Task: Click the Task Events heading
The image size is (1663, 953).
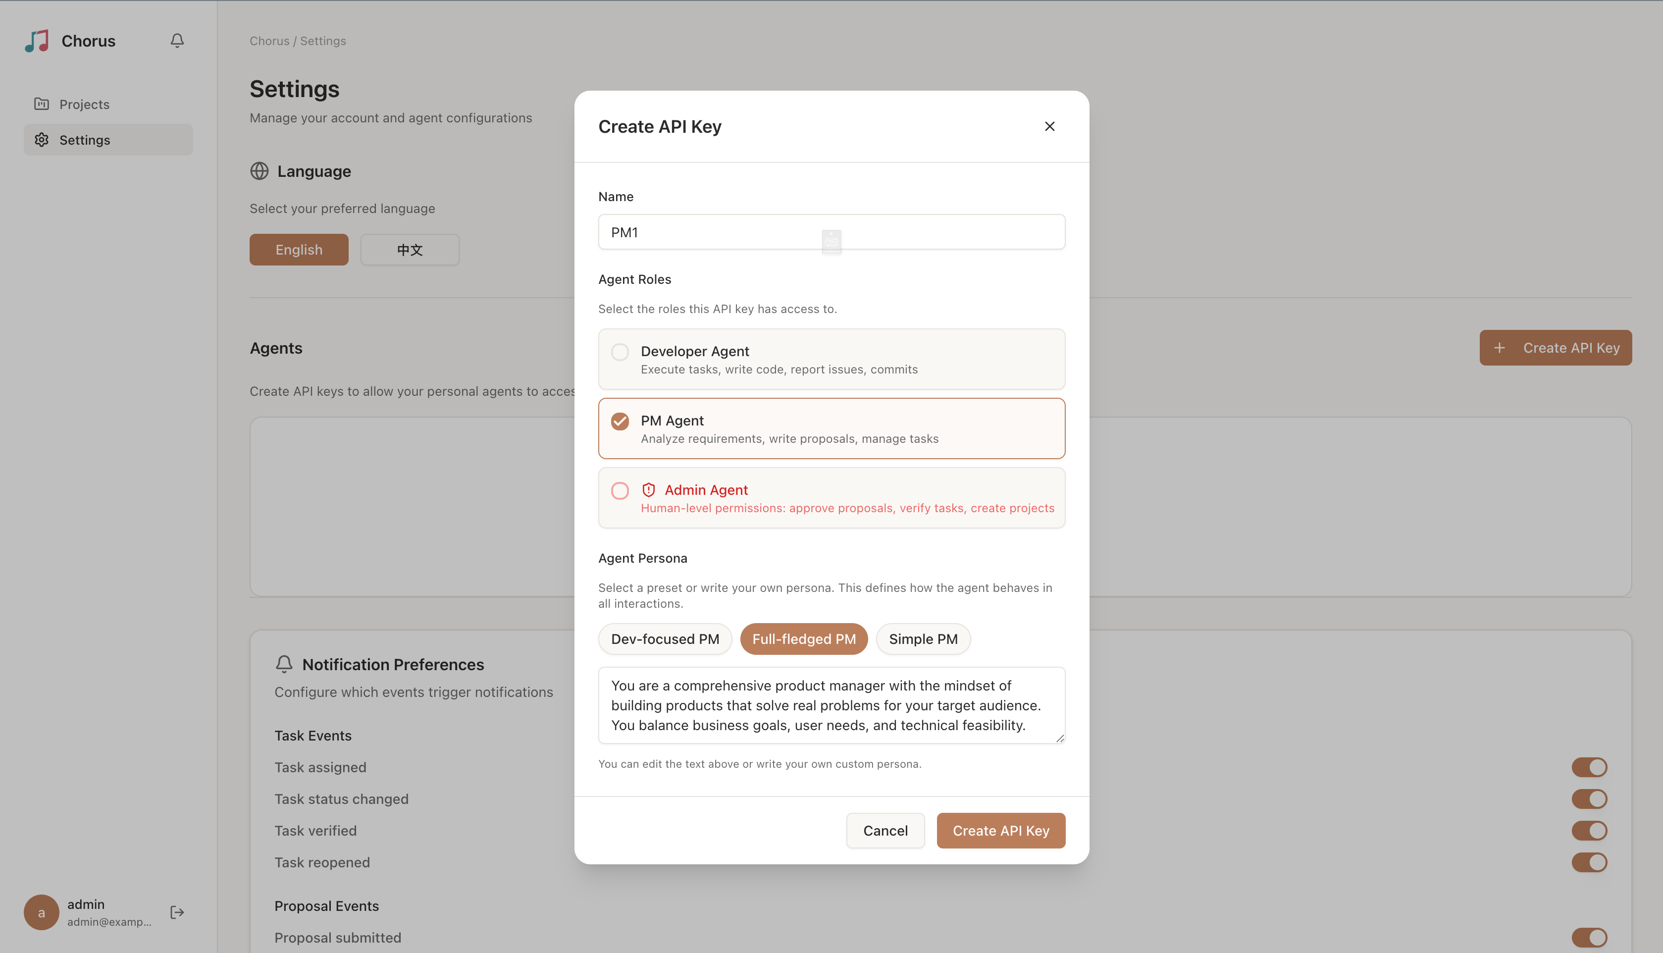Action: (312, 736)
